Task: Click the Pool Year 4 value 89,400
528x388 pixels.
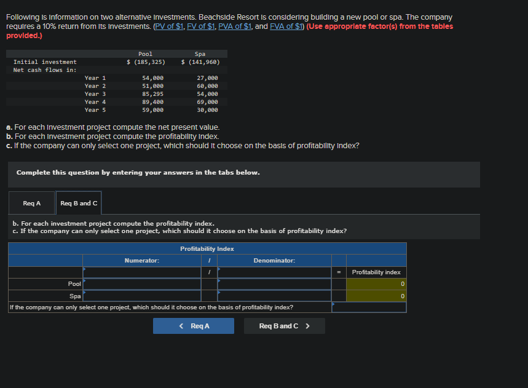Action: coord(152,101)
